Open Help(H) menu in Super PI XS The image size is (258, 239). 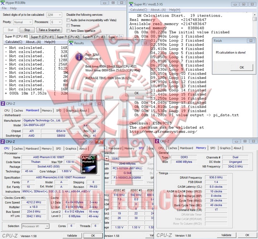point(175,10)
